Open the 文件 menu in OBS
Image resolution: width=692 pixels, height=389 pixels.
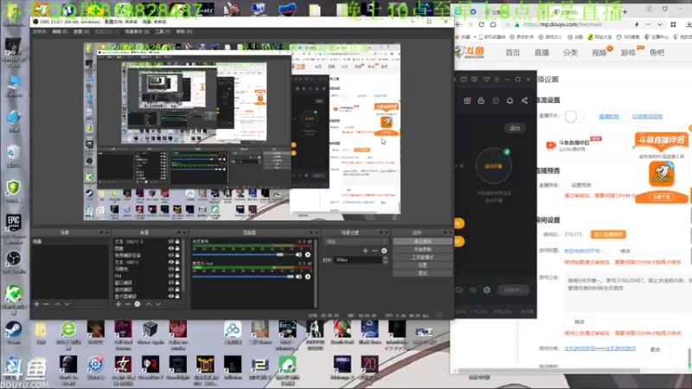pyautogui.click(x=40, y=32)
